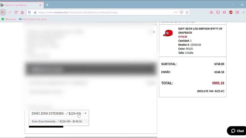Open the Movimientos de cámara bookmark

click(x=33, y=19)
